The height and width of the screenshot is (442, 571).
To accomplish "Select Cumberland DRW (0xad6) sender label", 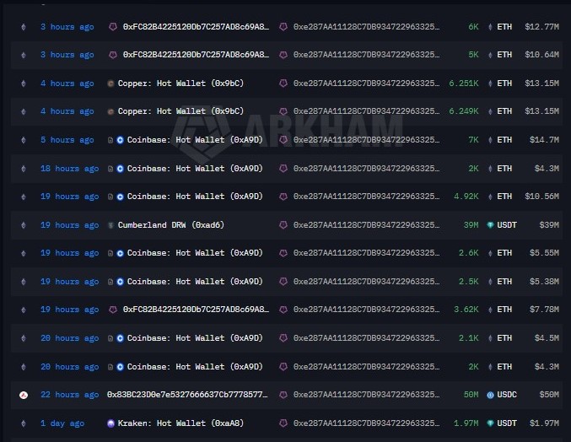I will (x=170, y=225).
